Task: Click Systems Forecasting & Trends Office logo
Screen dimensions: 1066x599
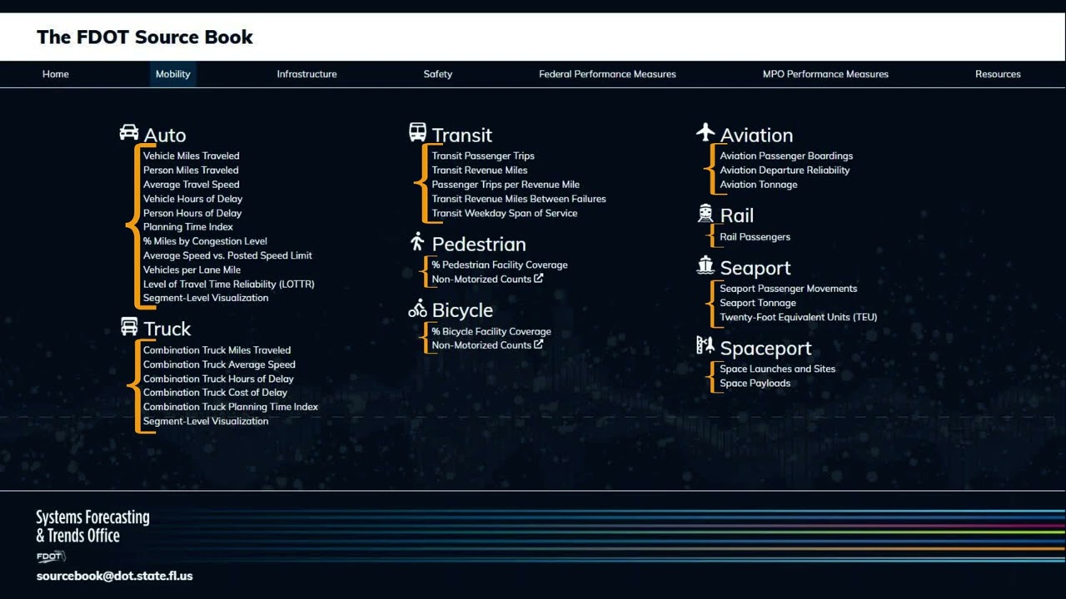Action: coord(92,526)
